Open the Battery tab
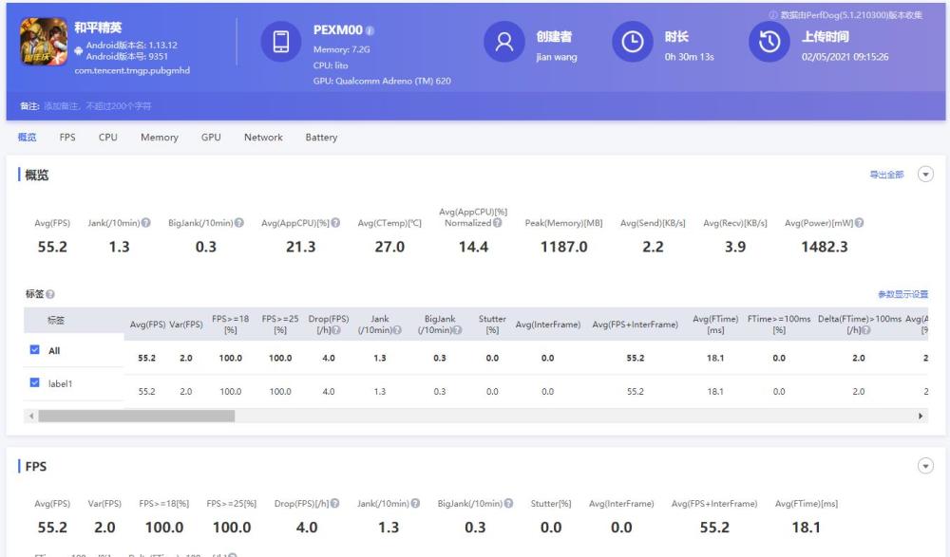 321,138
